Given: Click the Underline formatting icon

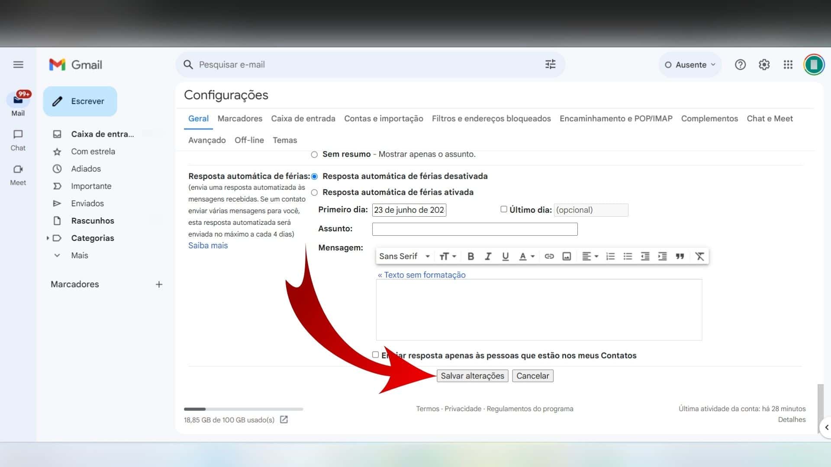Looking at the screenshot, I should pyautogui.click(x=505, y=256).
